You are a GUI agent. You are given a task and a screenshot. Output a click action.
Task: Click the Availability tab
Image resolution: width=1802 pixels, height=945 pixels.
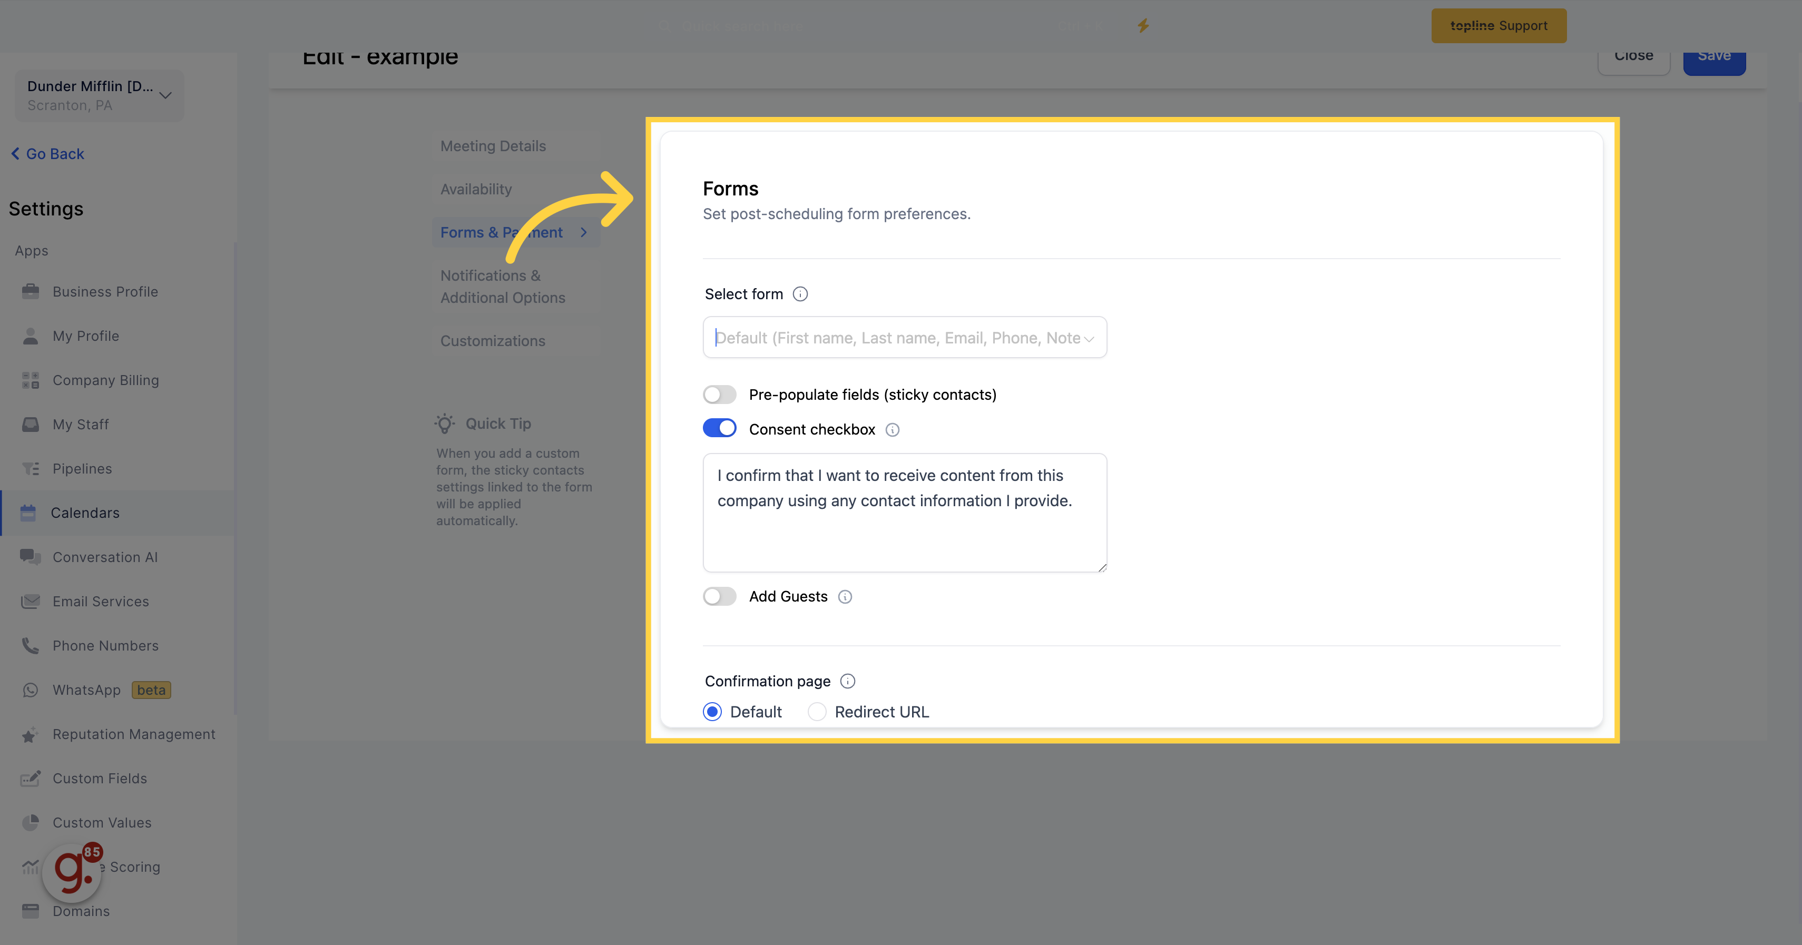pyautogui.click(x=475, y=188)
